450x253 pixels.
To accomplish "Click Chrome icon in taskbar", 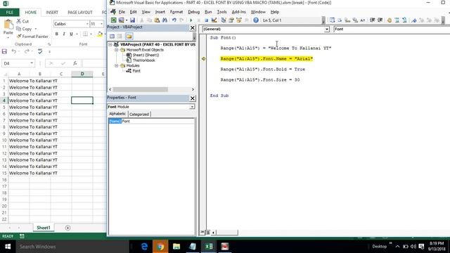I will tap(160, 247).
